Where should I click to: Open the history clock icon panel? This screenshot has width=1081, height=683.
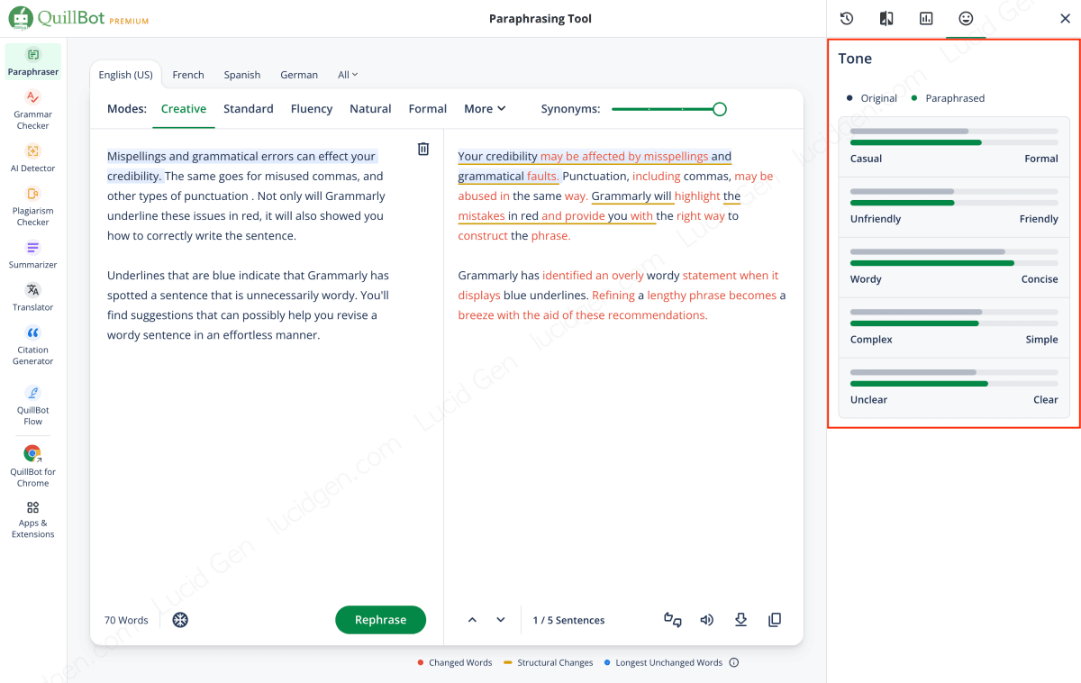847,19
